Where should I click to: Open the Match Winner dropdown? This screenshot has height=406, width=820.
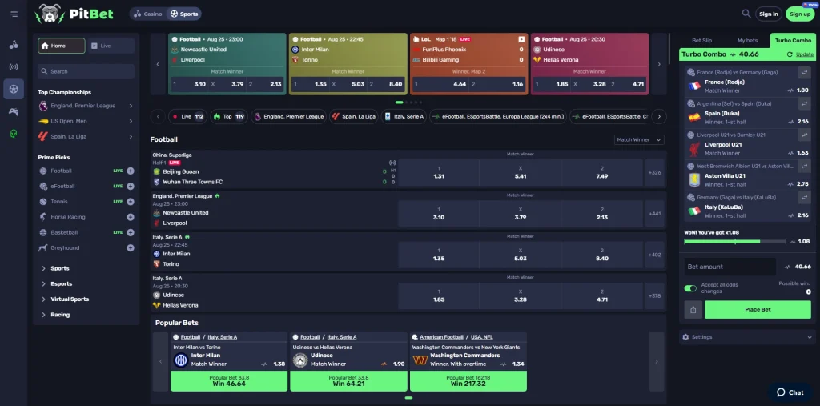pyautogui.click(x=639, y=139)
